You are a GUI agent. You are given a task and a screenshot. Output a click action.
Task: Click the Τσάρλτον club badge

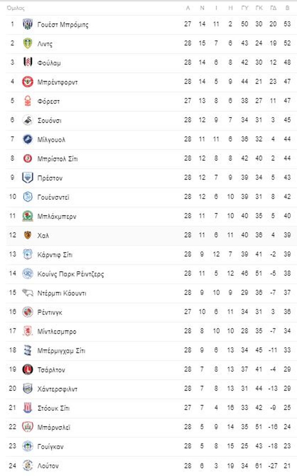28,370
